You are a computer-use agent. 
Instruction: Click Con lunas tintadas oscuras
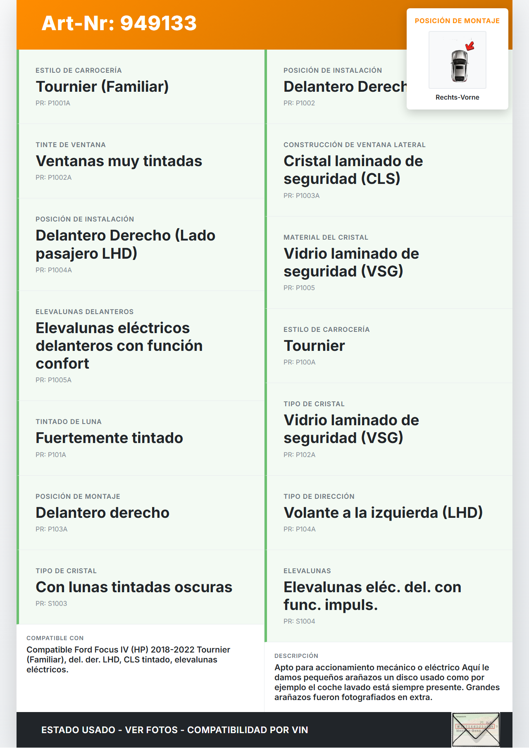[134, 587]
